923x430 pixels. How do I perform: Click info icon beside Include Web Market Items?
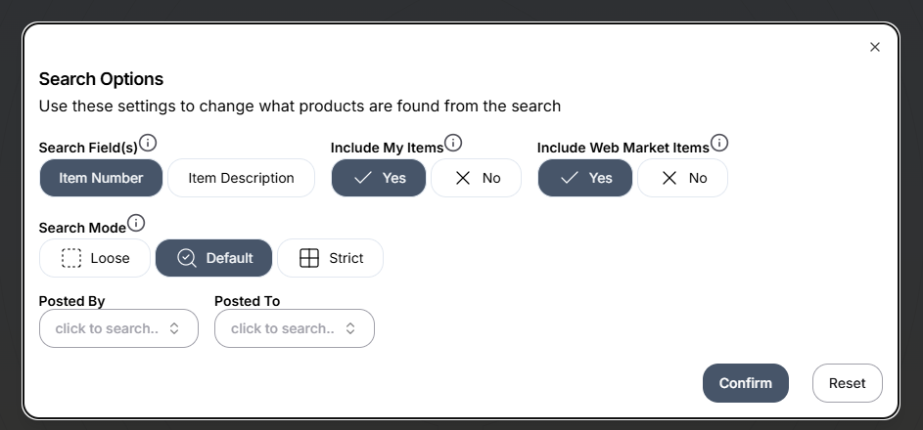point(719,144)
